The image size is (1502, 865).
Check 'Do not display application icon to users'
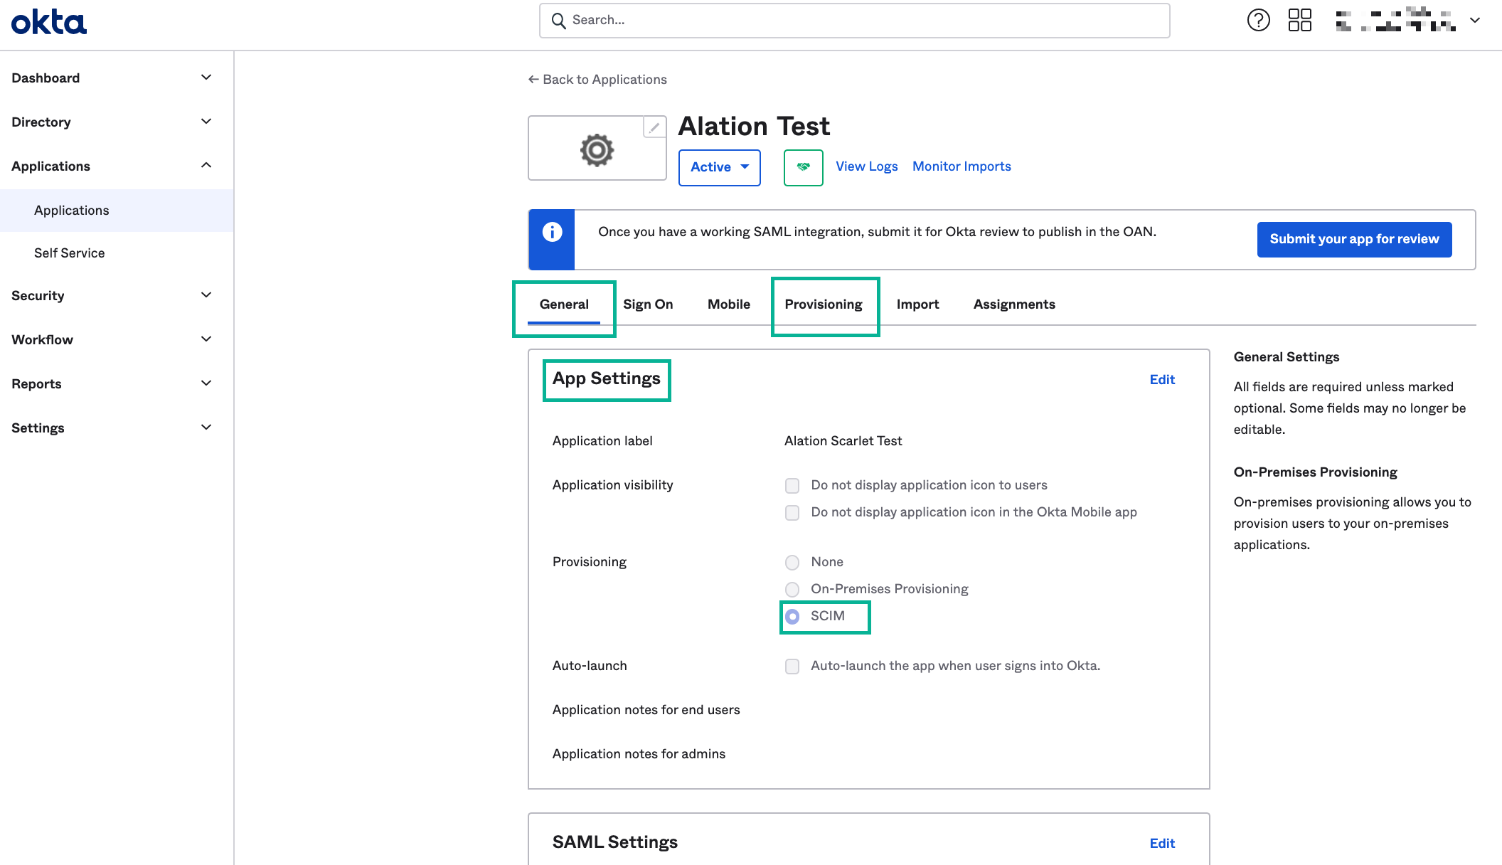point(792,486)
